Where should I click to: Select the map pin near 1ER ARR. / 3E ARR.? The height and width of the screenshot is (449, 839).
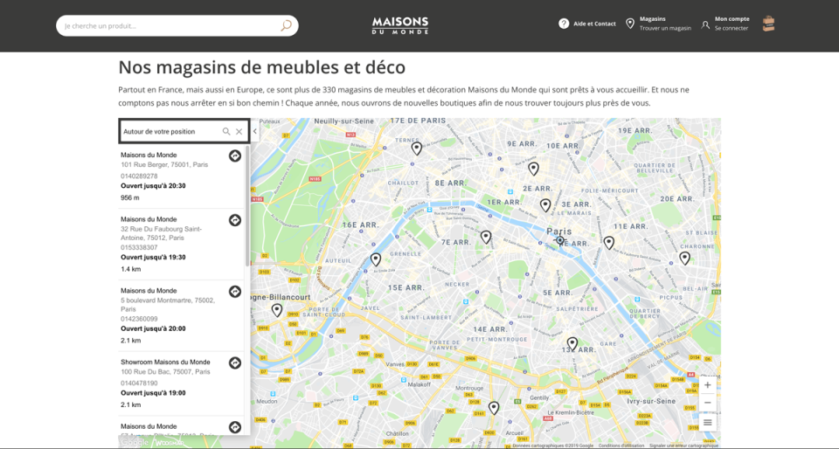[x=544, y=205]
